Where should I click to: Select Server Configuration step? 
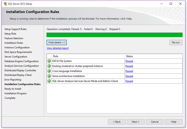(16, 56)
